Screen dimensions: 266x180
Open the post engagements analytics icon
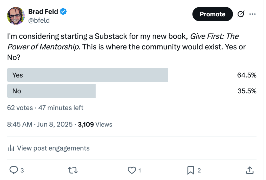click(11, 148)
